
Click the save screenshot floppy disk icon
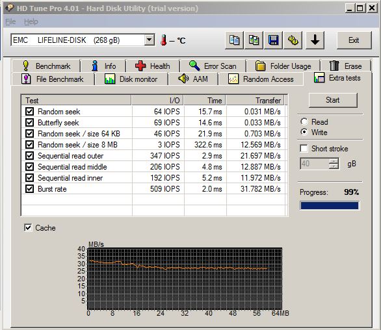point(273,40)
